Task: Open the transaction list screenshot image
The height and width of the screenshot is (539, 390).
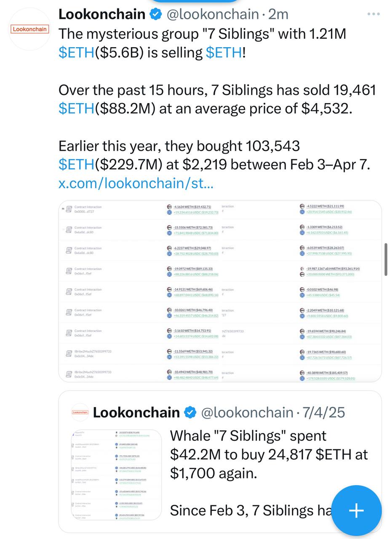Action: [x=220, y=291]
